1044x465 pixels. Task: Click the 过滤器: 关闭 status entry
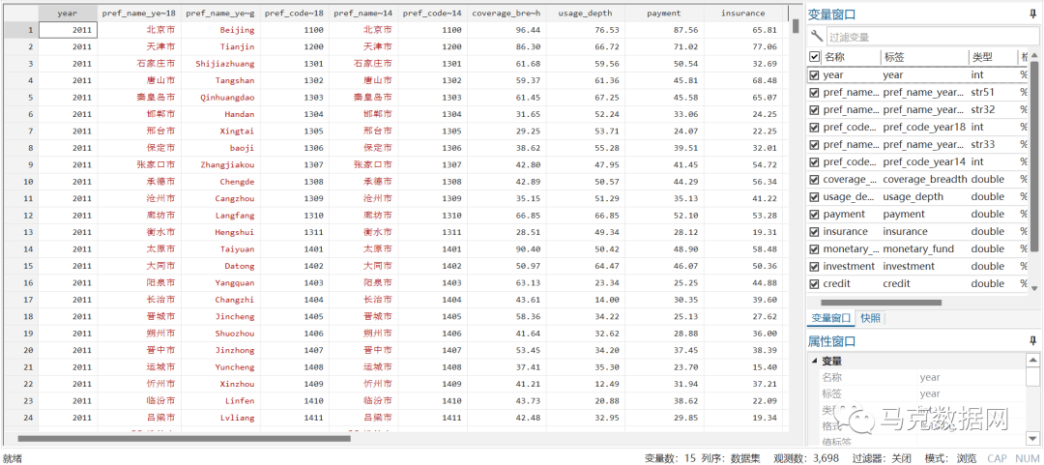coord(883,458)
